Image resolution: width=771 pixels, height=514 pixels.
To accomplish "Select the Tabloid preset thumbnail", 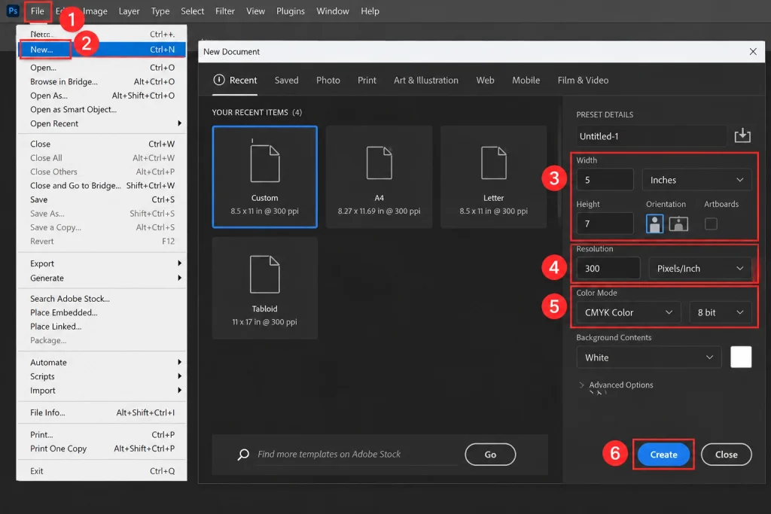I will pos(264,288).
